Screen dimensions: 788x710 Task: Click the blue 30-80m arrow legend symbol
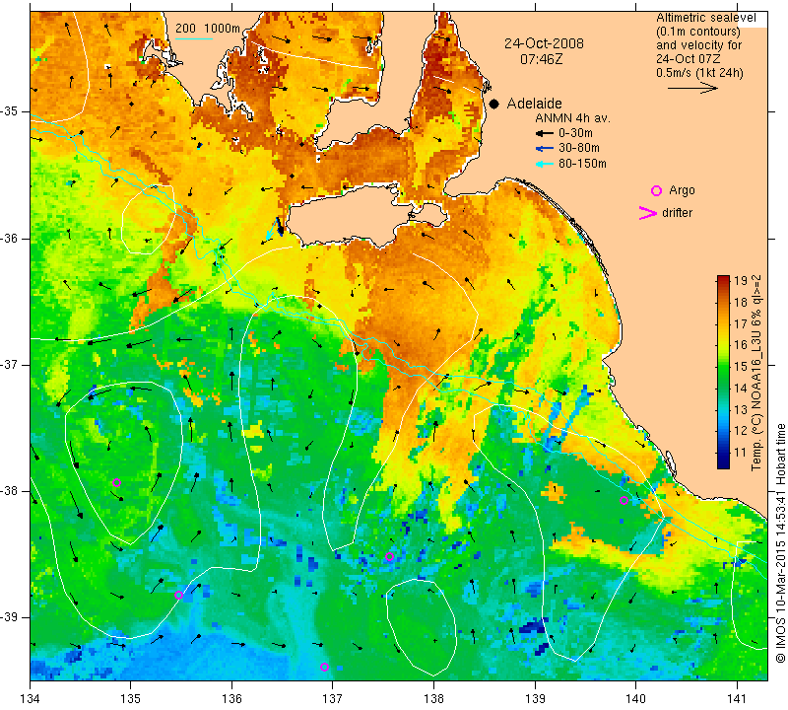click(545, 149)
